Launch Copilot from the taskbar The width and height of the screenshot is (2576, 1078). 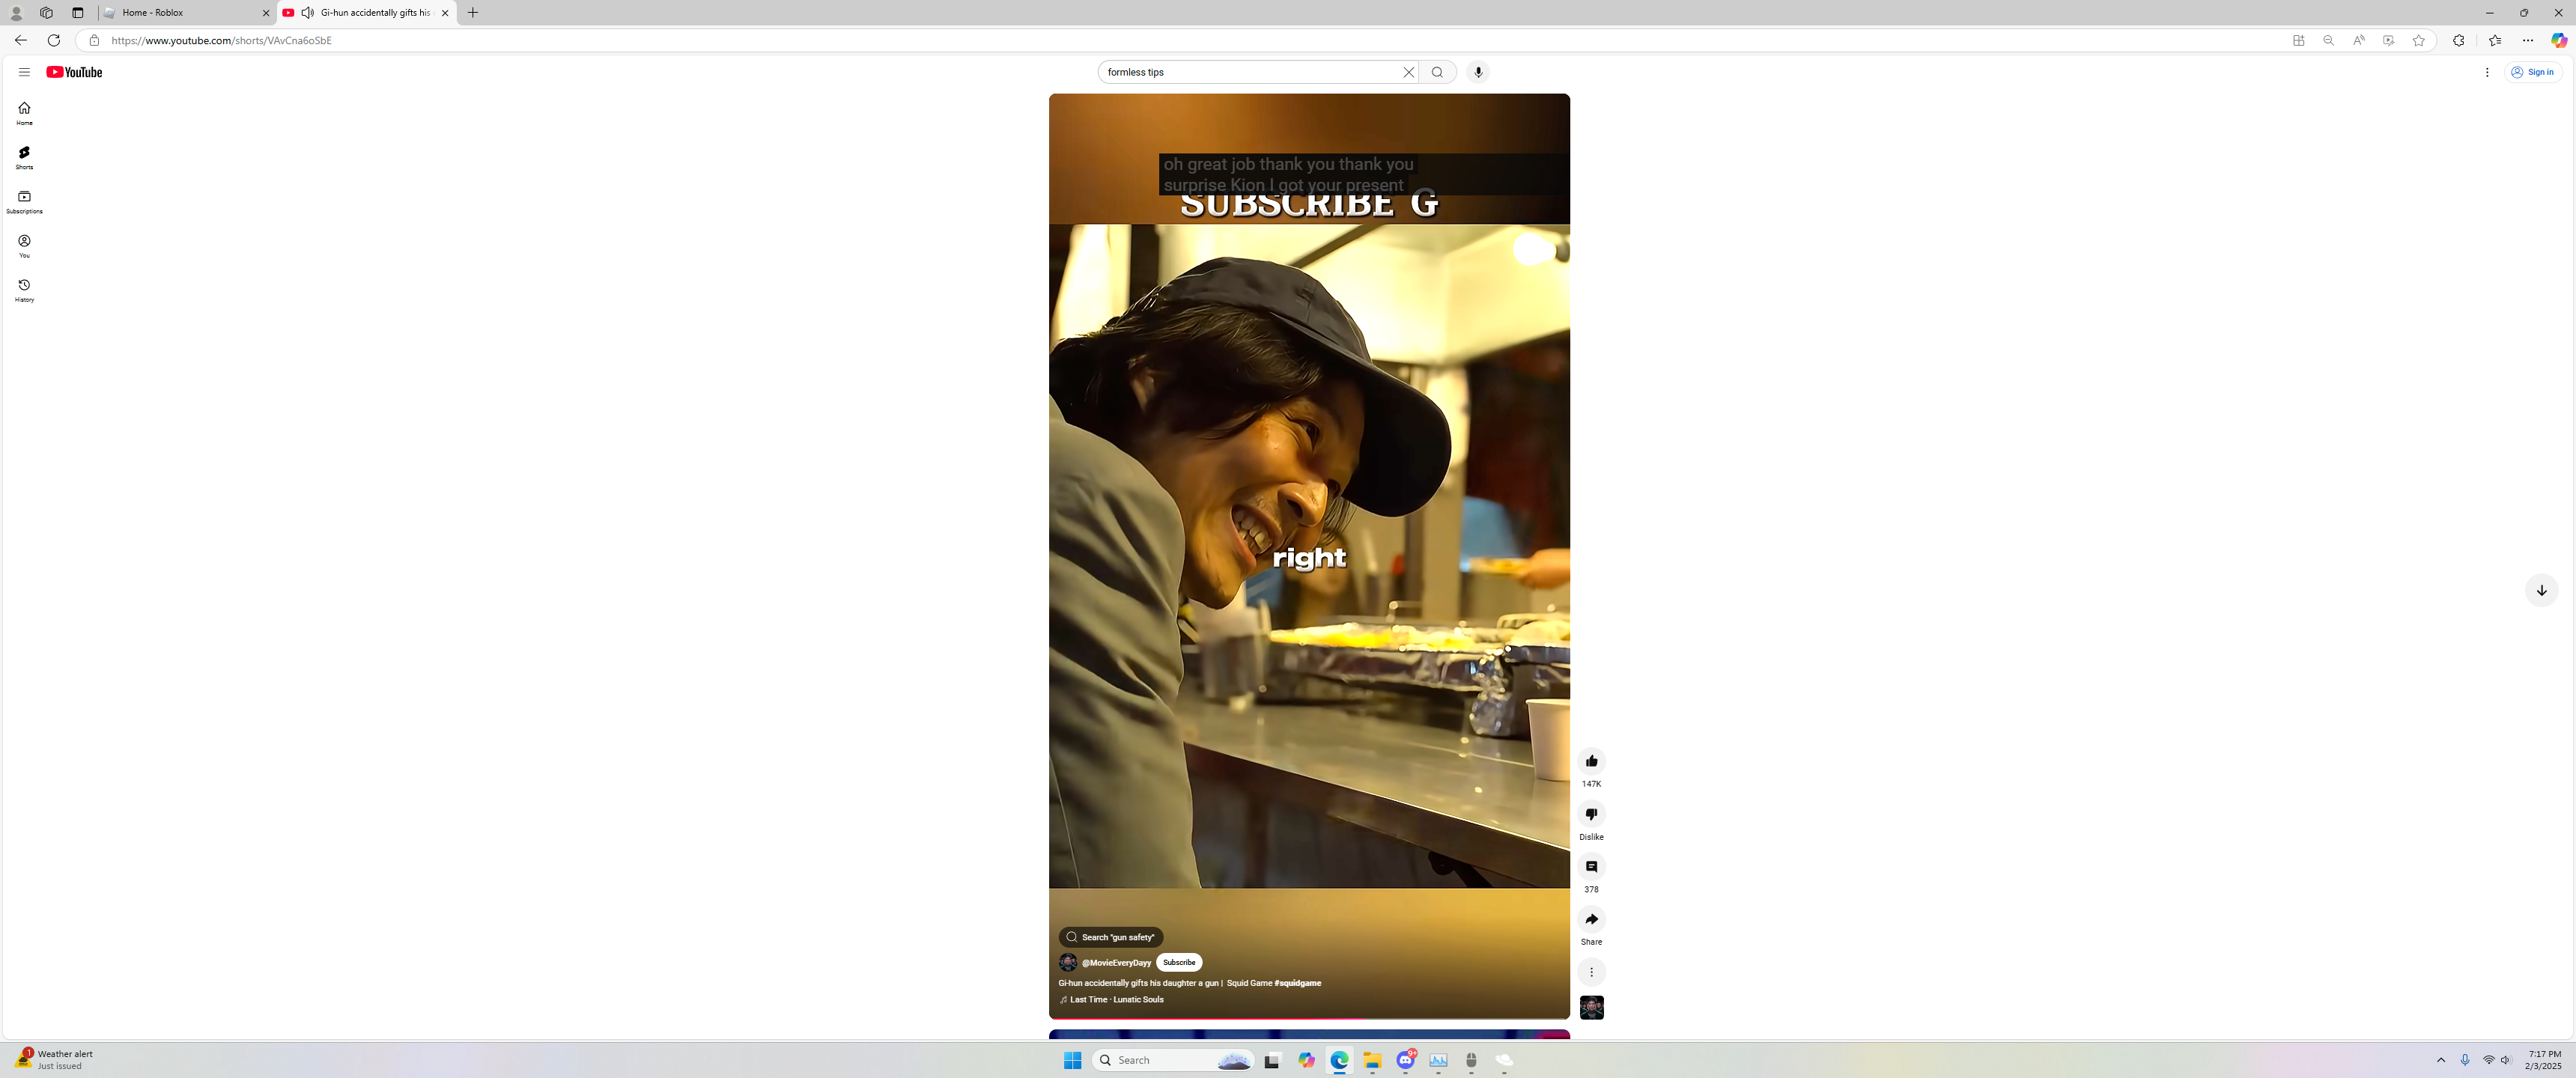(1306, 1060)
